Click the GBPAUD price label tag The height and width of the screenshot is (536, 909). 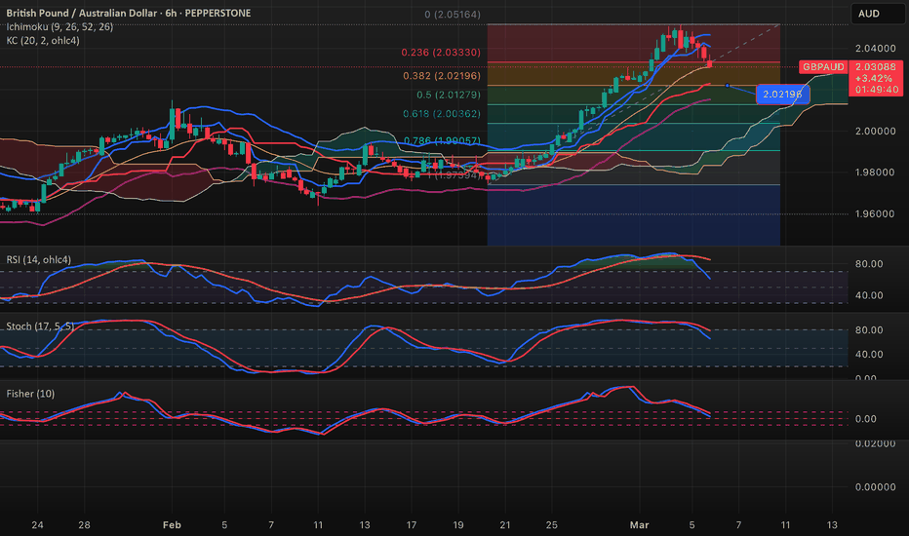pyautogui.click(x=822, y=66)
